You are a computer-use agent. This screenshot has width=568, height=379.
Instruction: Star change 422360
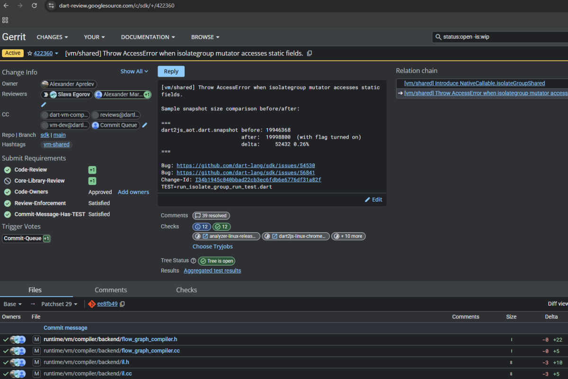29,53
